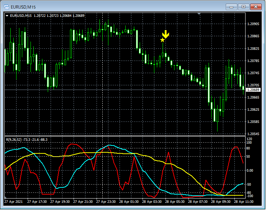Click the indicator scale value -50
The image size is (266, 210).
pyautogui.click(x=249, y=185)
